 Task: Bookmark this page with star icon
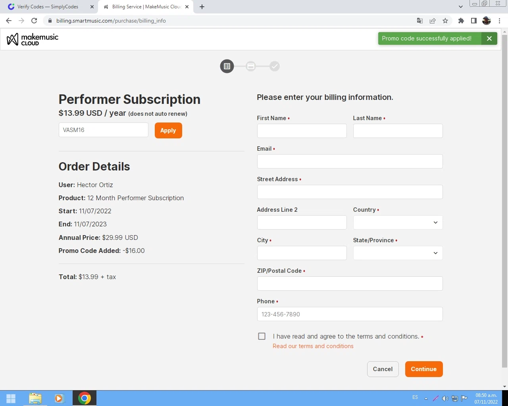click(445, 21)
